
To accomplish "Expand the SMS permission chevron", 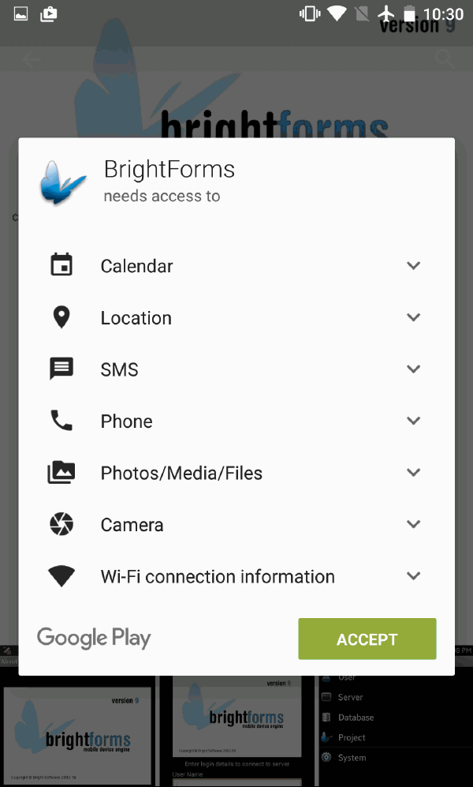I will 413,369.
